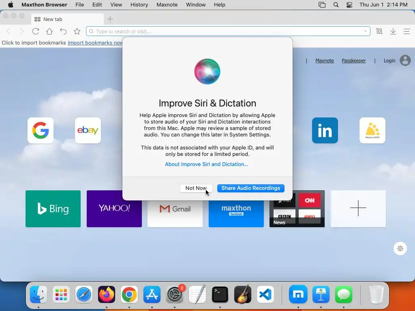The width and height of the screenshot is (415, 311).
Task: Bookmark page with the star icon
Action: tap(77, 31)
